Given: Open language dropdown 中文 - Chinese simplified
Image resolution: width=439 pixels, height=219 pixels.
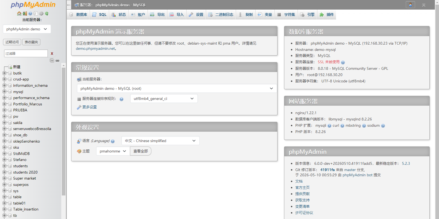Looking at the screenshot, I should coord(160,141).
